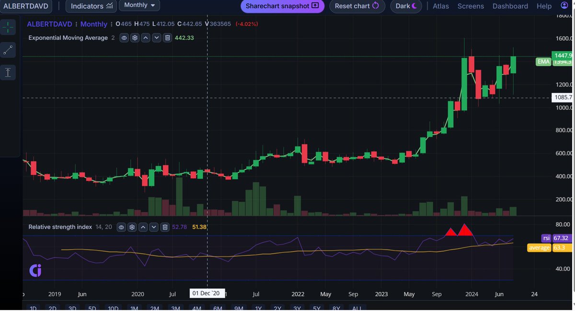Screen dimensions: 575x311
Task: Delete the Relative strength index indicator
Action: coord(165,227)
